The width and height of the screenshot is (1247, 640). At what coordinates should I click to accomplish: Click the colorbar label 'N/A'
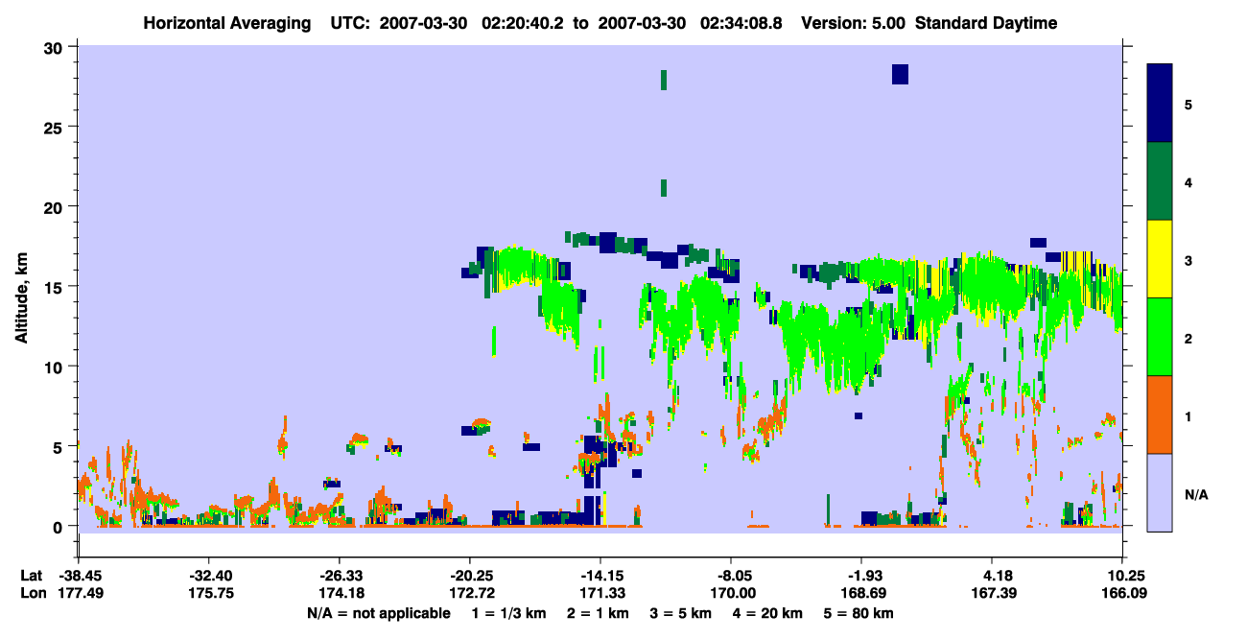[1195, 493]
